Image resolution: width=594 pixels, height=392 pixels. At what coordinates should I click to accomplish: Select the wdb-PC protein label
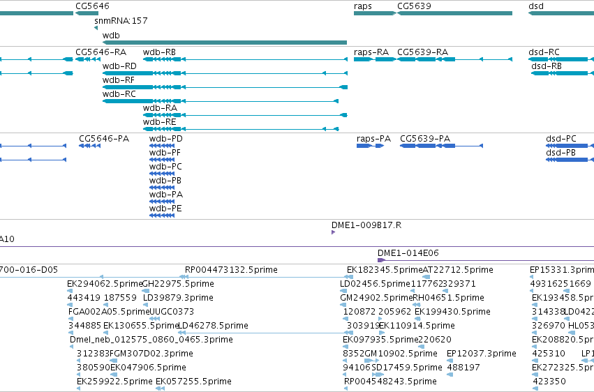coord(165,167)
